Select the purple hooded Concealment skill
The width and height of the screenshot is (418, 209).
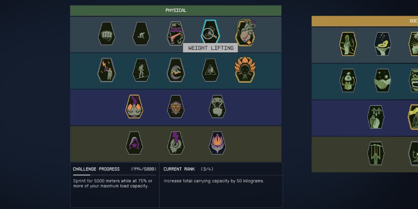pyautogui.click(x=134, y=143)
